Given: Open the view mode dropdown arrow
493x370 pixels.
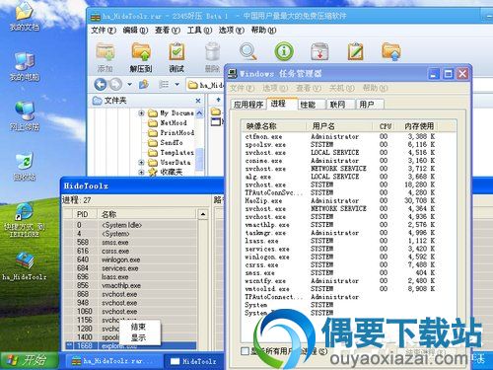Looking at the screenshot, I should point(177,85).
